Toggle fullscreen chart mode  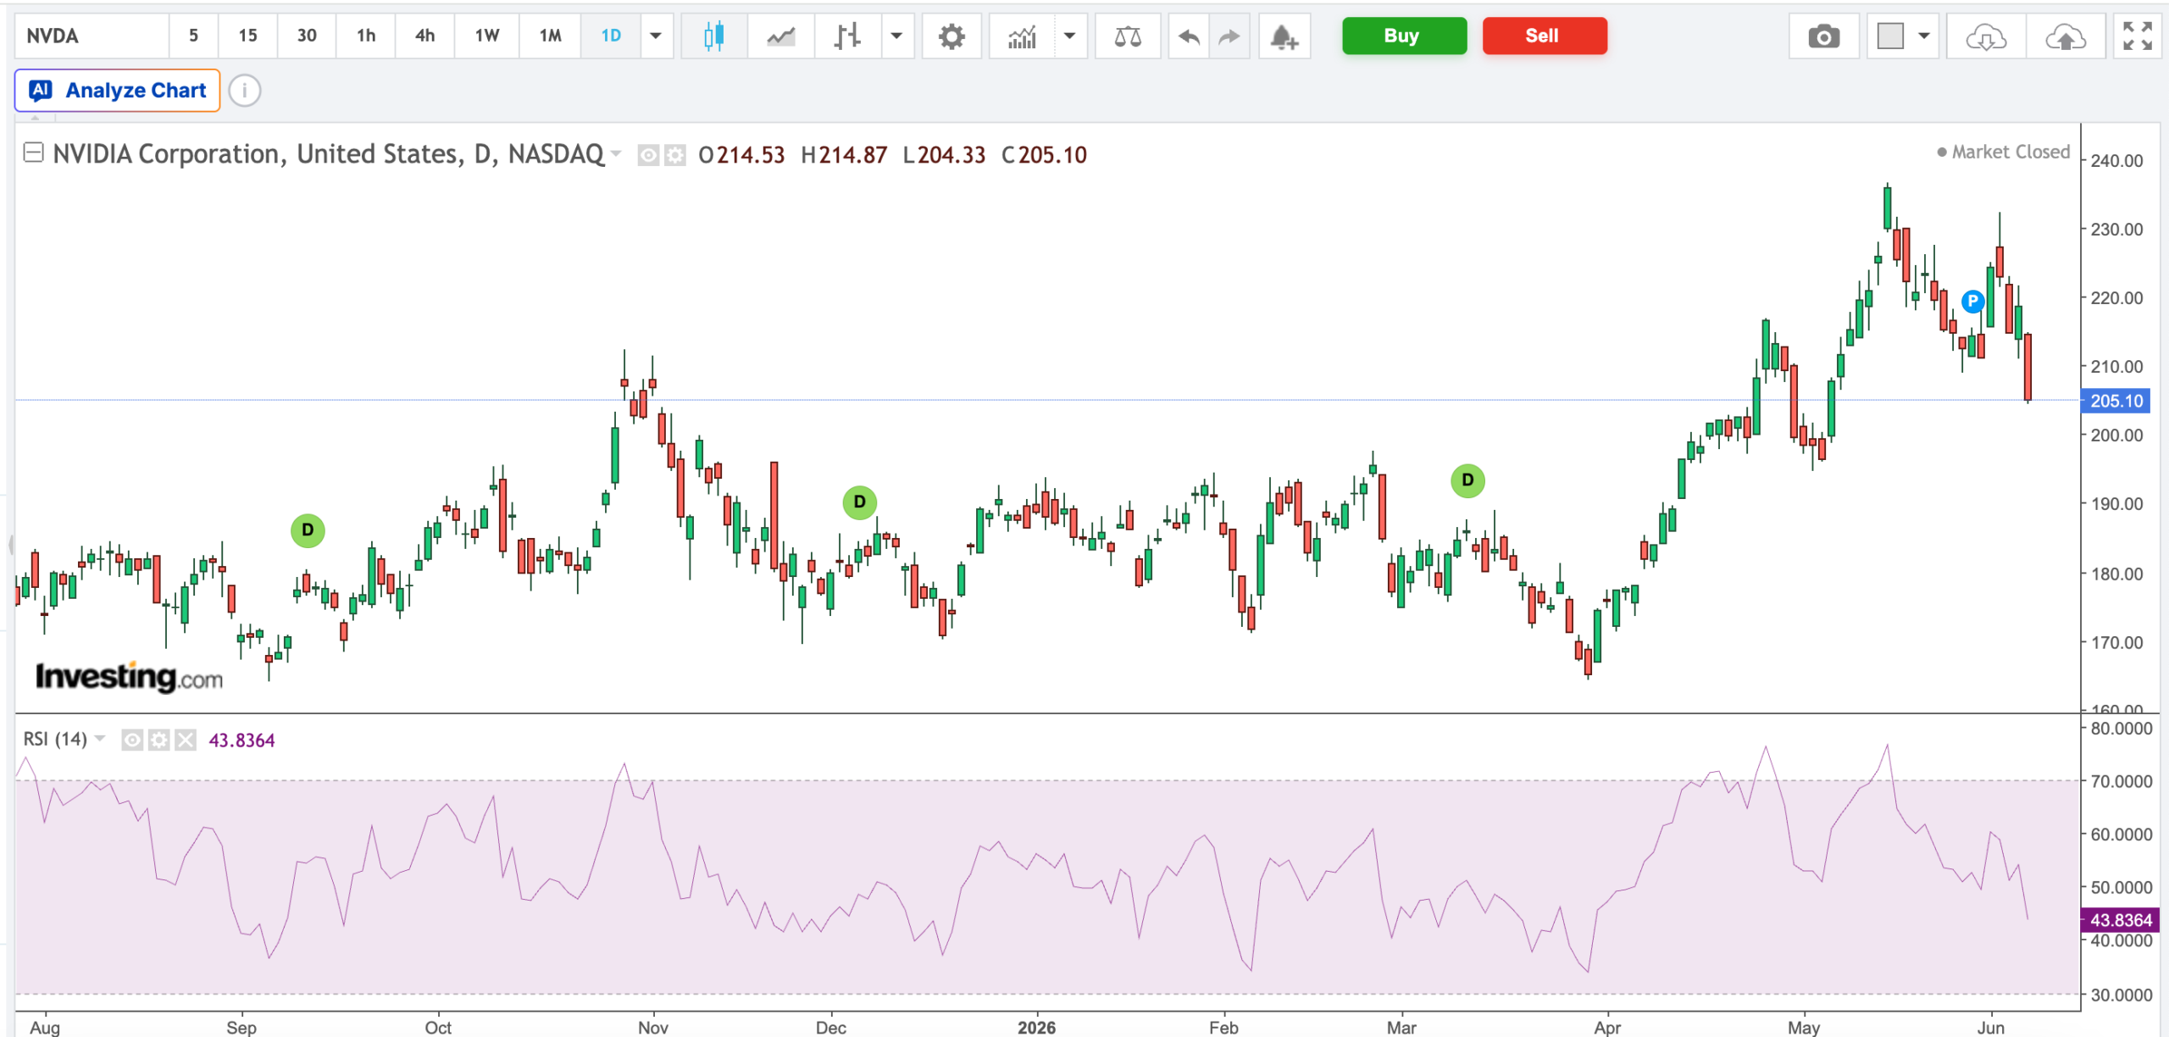(x=2137, y=36)
